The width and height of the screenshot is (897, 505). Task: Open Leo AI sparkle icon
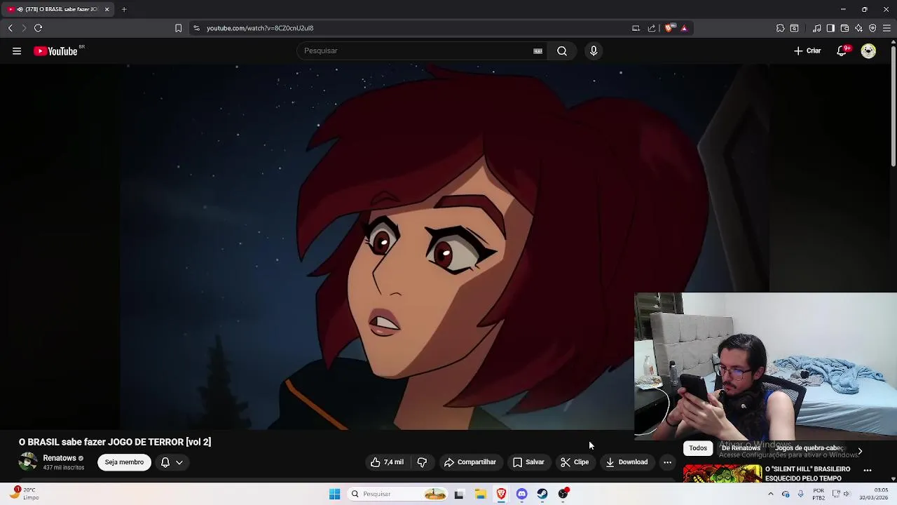pos(858,28)
